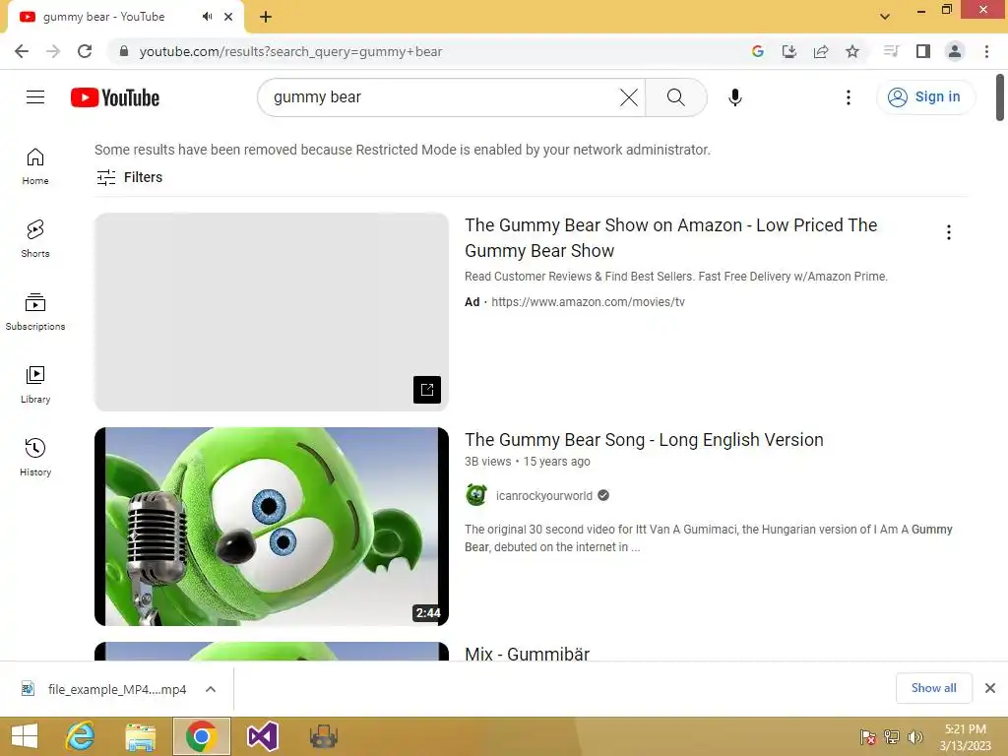Open the tab search chevron
The image size is (1008, 756).
tap(885, 17)
